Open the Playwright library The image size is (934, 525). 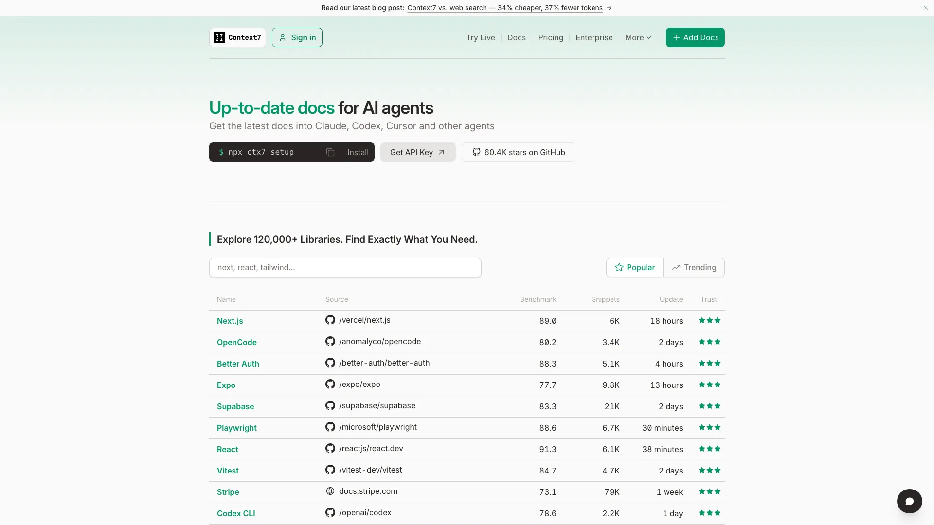tap(237, 428)
